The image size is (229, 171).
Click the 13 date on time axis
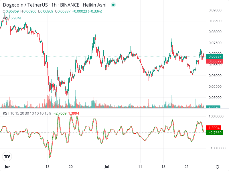[x=48, y=167]
